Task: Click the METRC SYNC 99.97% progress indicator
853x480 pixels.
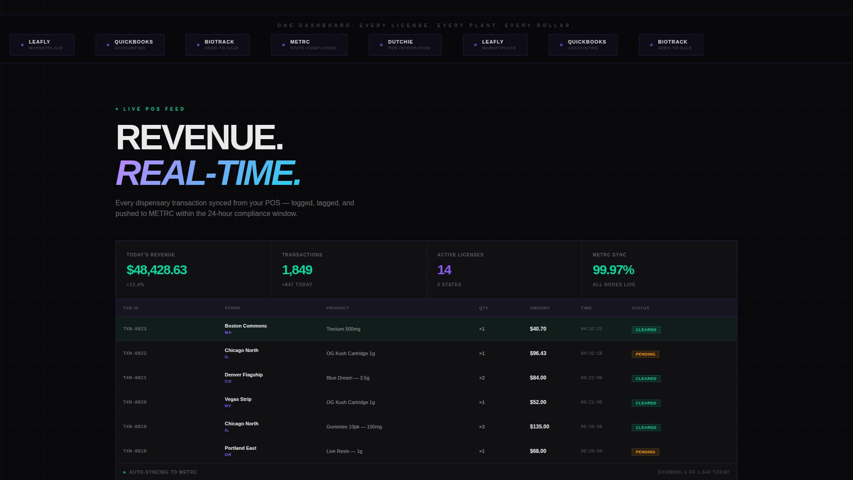Action: tap(613, 270)
